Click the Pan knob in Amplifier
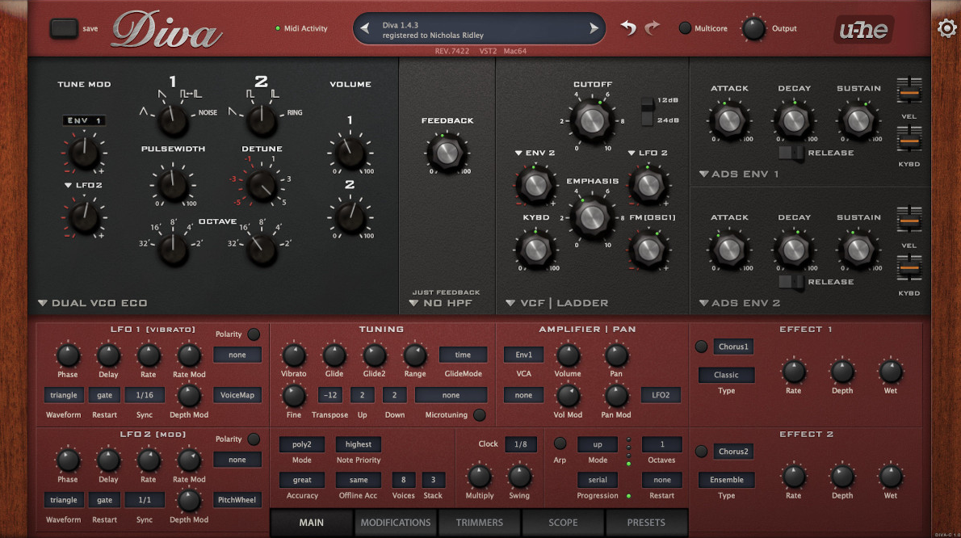Screen dimensions: 961x538 pos(616,355)
